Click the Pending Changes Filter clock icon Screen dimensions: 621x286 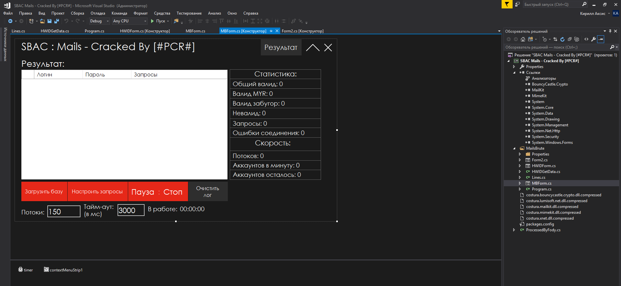click(545, 39)
